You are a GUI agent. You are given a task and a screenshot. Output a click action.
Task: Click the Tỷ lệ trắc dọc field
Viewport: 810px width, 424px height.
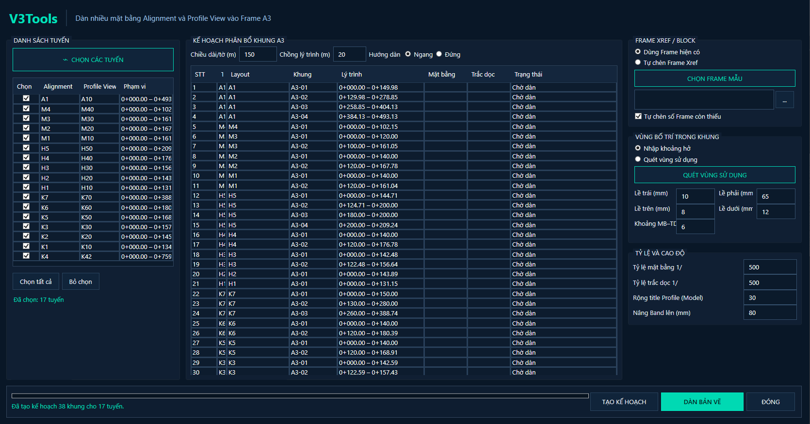(x=770, y=283)
